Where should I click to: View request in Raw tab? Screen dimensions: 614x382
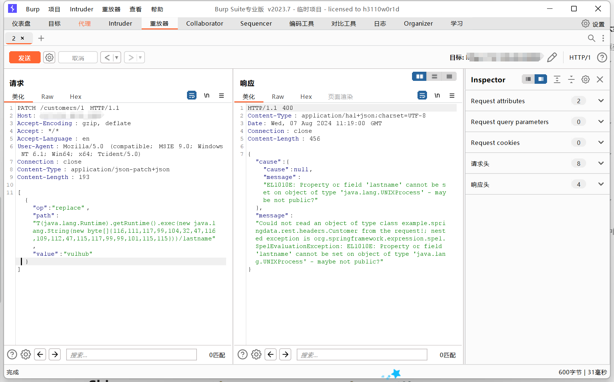pos(47,97)
